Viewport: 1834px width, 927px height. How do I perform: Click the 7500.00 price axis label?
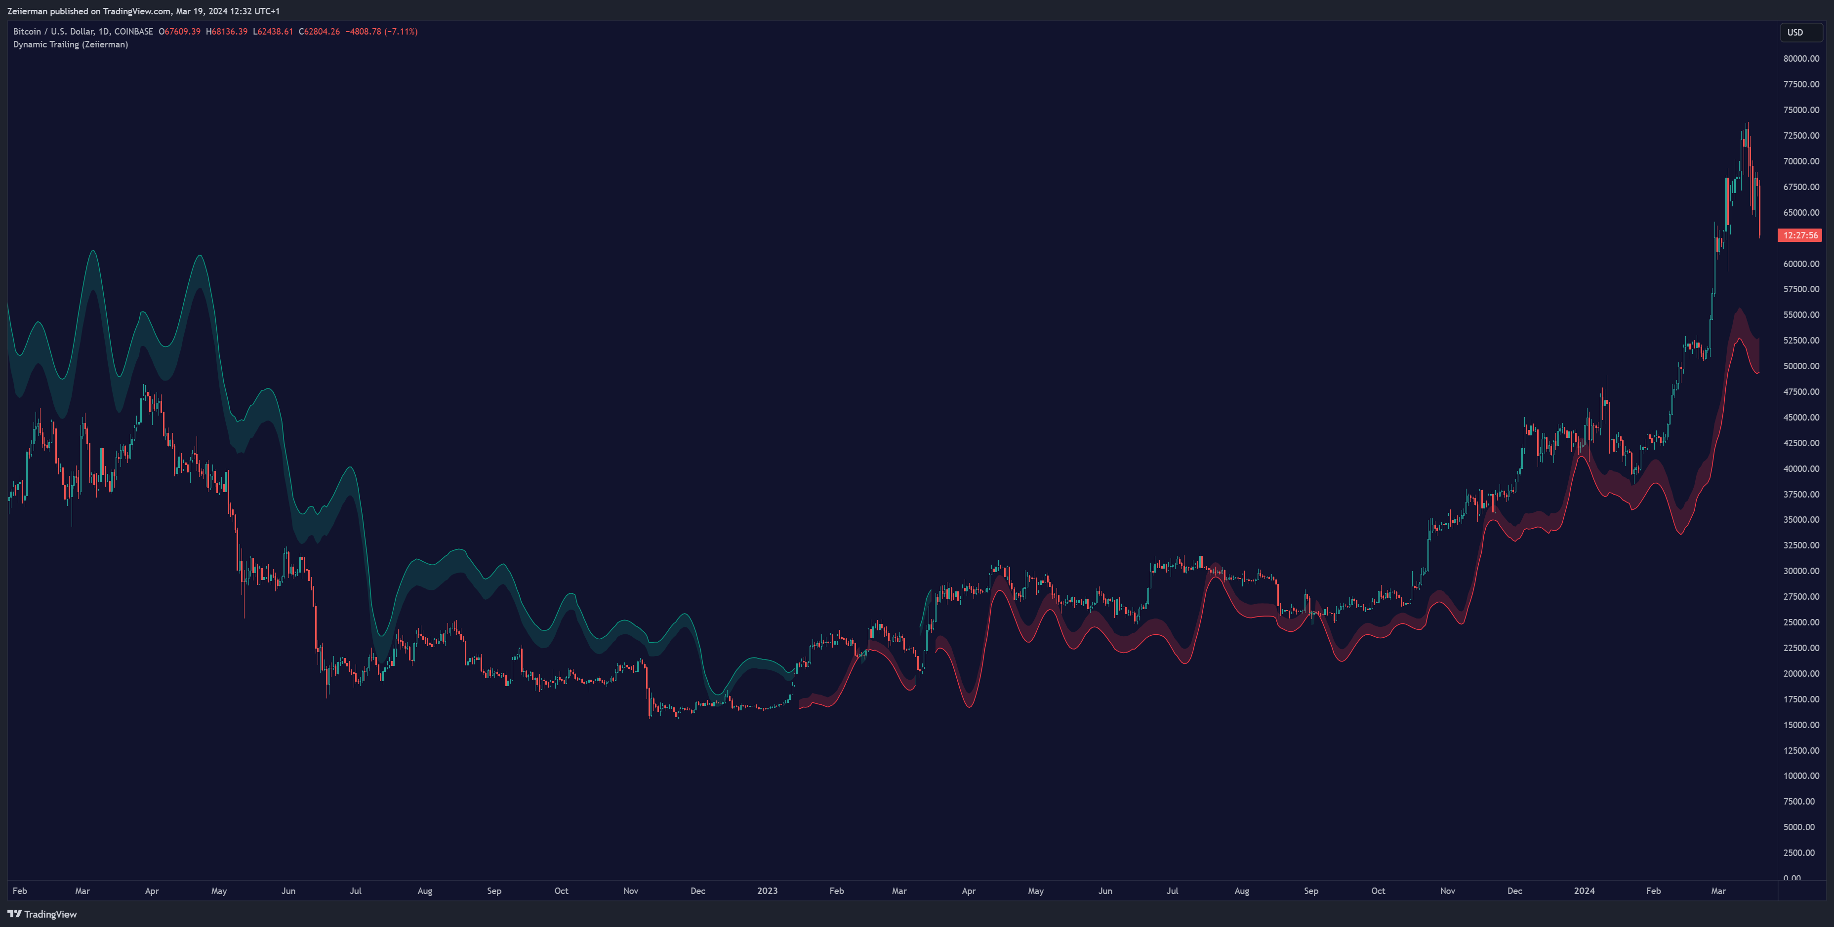[x=1799, y=802]
